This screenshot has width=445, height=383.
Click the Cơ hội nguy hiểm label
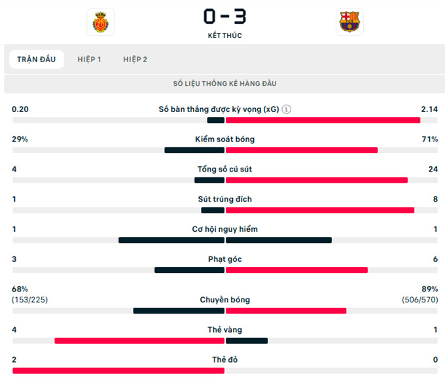coord(224,229)
